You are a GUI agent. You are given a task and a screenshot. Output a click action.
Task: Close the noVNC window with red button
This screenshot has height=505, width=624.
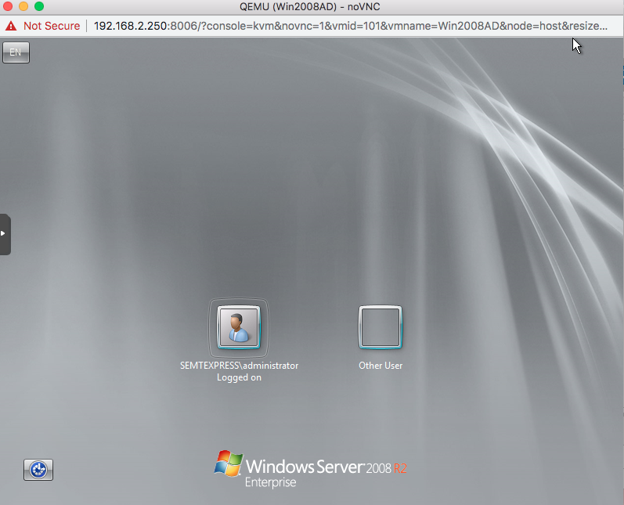(8, 6)
